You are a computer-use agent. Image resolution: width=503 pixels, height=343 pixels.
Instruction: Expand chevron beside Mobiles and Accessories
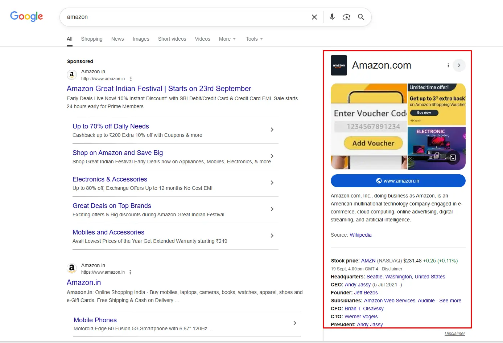coord(272,236)
